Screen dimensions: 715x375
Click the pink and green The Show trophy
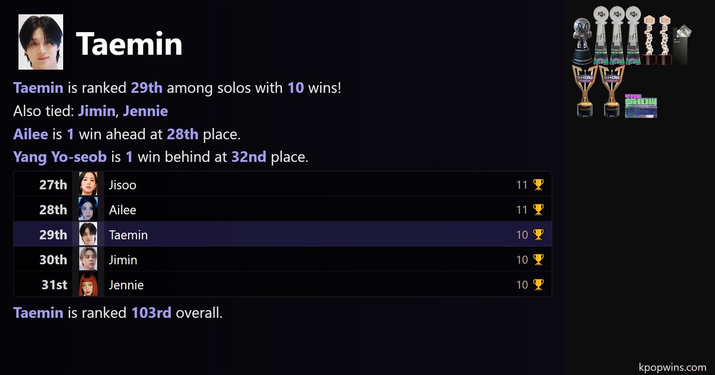coord(641,106)
